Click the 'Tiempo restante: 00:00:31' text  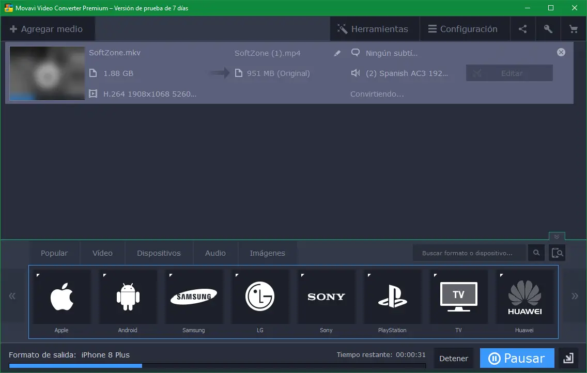(x=381, y=355)
